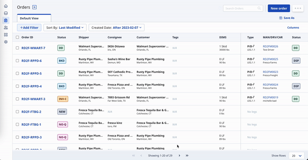The height and width of the screenshot is (160, 308).
Task: Click the grid apps icon in sidebar
Action: tap(6, 35)
